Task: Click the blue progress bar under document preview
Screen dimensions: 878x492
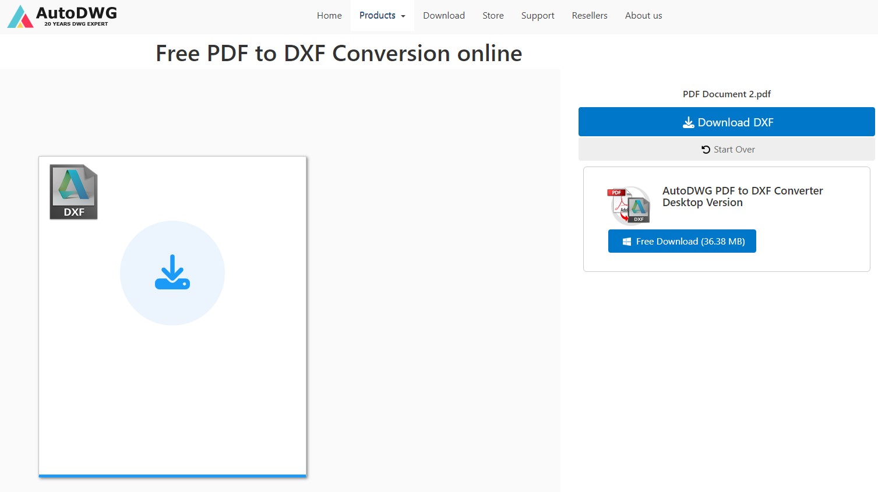Action: (172, 476)
